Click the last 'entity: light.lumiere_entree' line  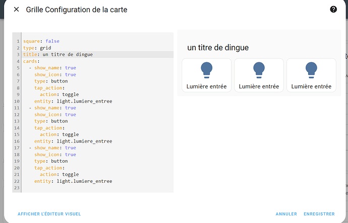click(x=73, y=181)
